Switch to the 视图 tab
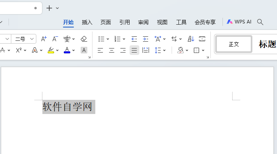 click(x=162, y=22)
